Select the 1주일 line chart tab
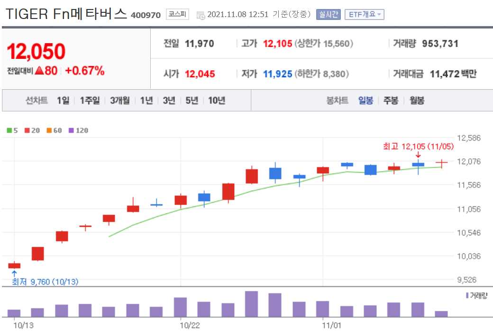Viewport: 493px width, 336px height. coord(90,101)
